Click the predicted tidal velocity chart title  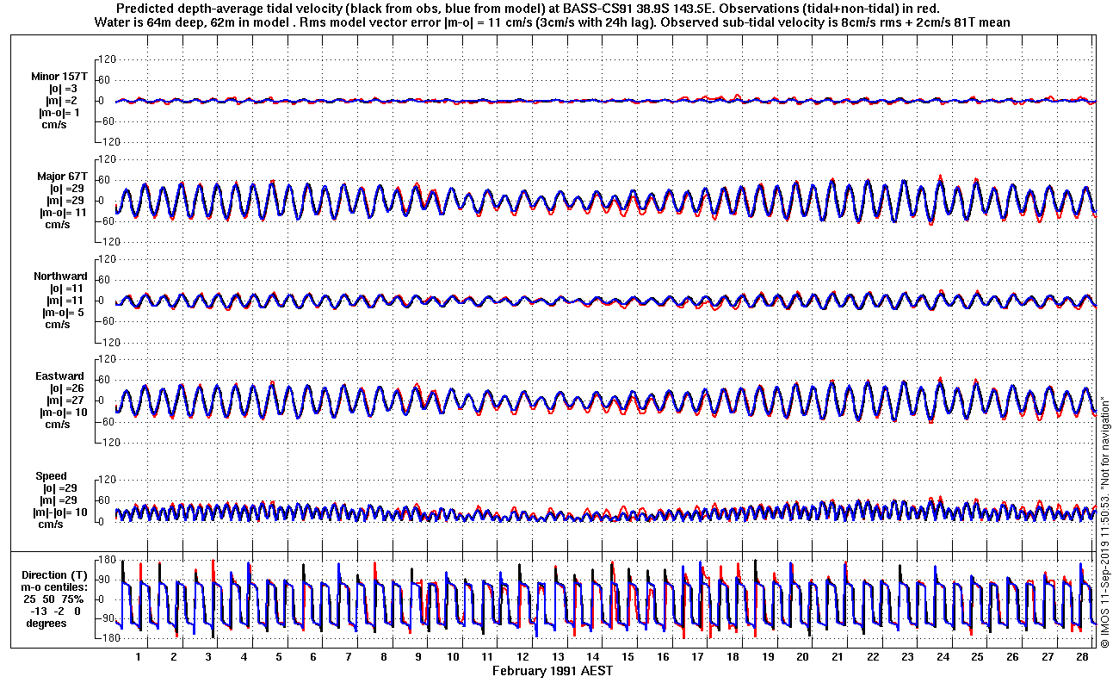(551, 9)
